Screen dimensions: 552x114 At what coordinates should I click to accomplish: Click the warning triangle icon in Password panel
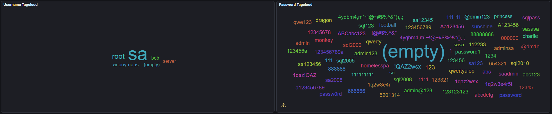[x=284, y=106]
